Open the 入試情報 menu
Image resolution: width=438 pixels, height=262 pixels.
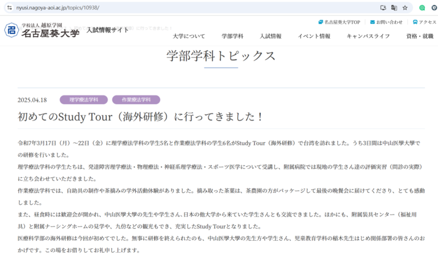pos(271,36)
